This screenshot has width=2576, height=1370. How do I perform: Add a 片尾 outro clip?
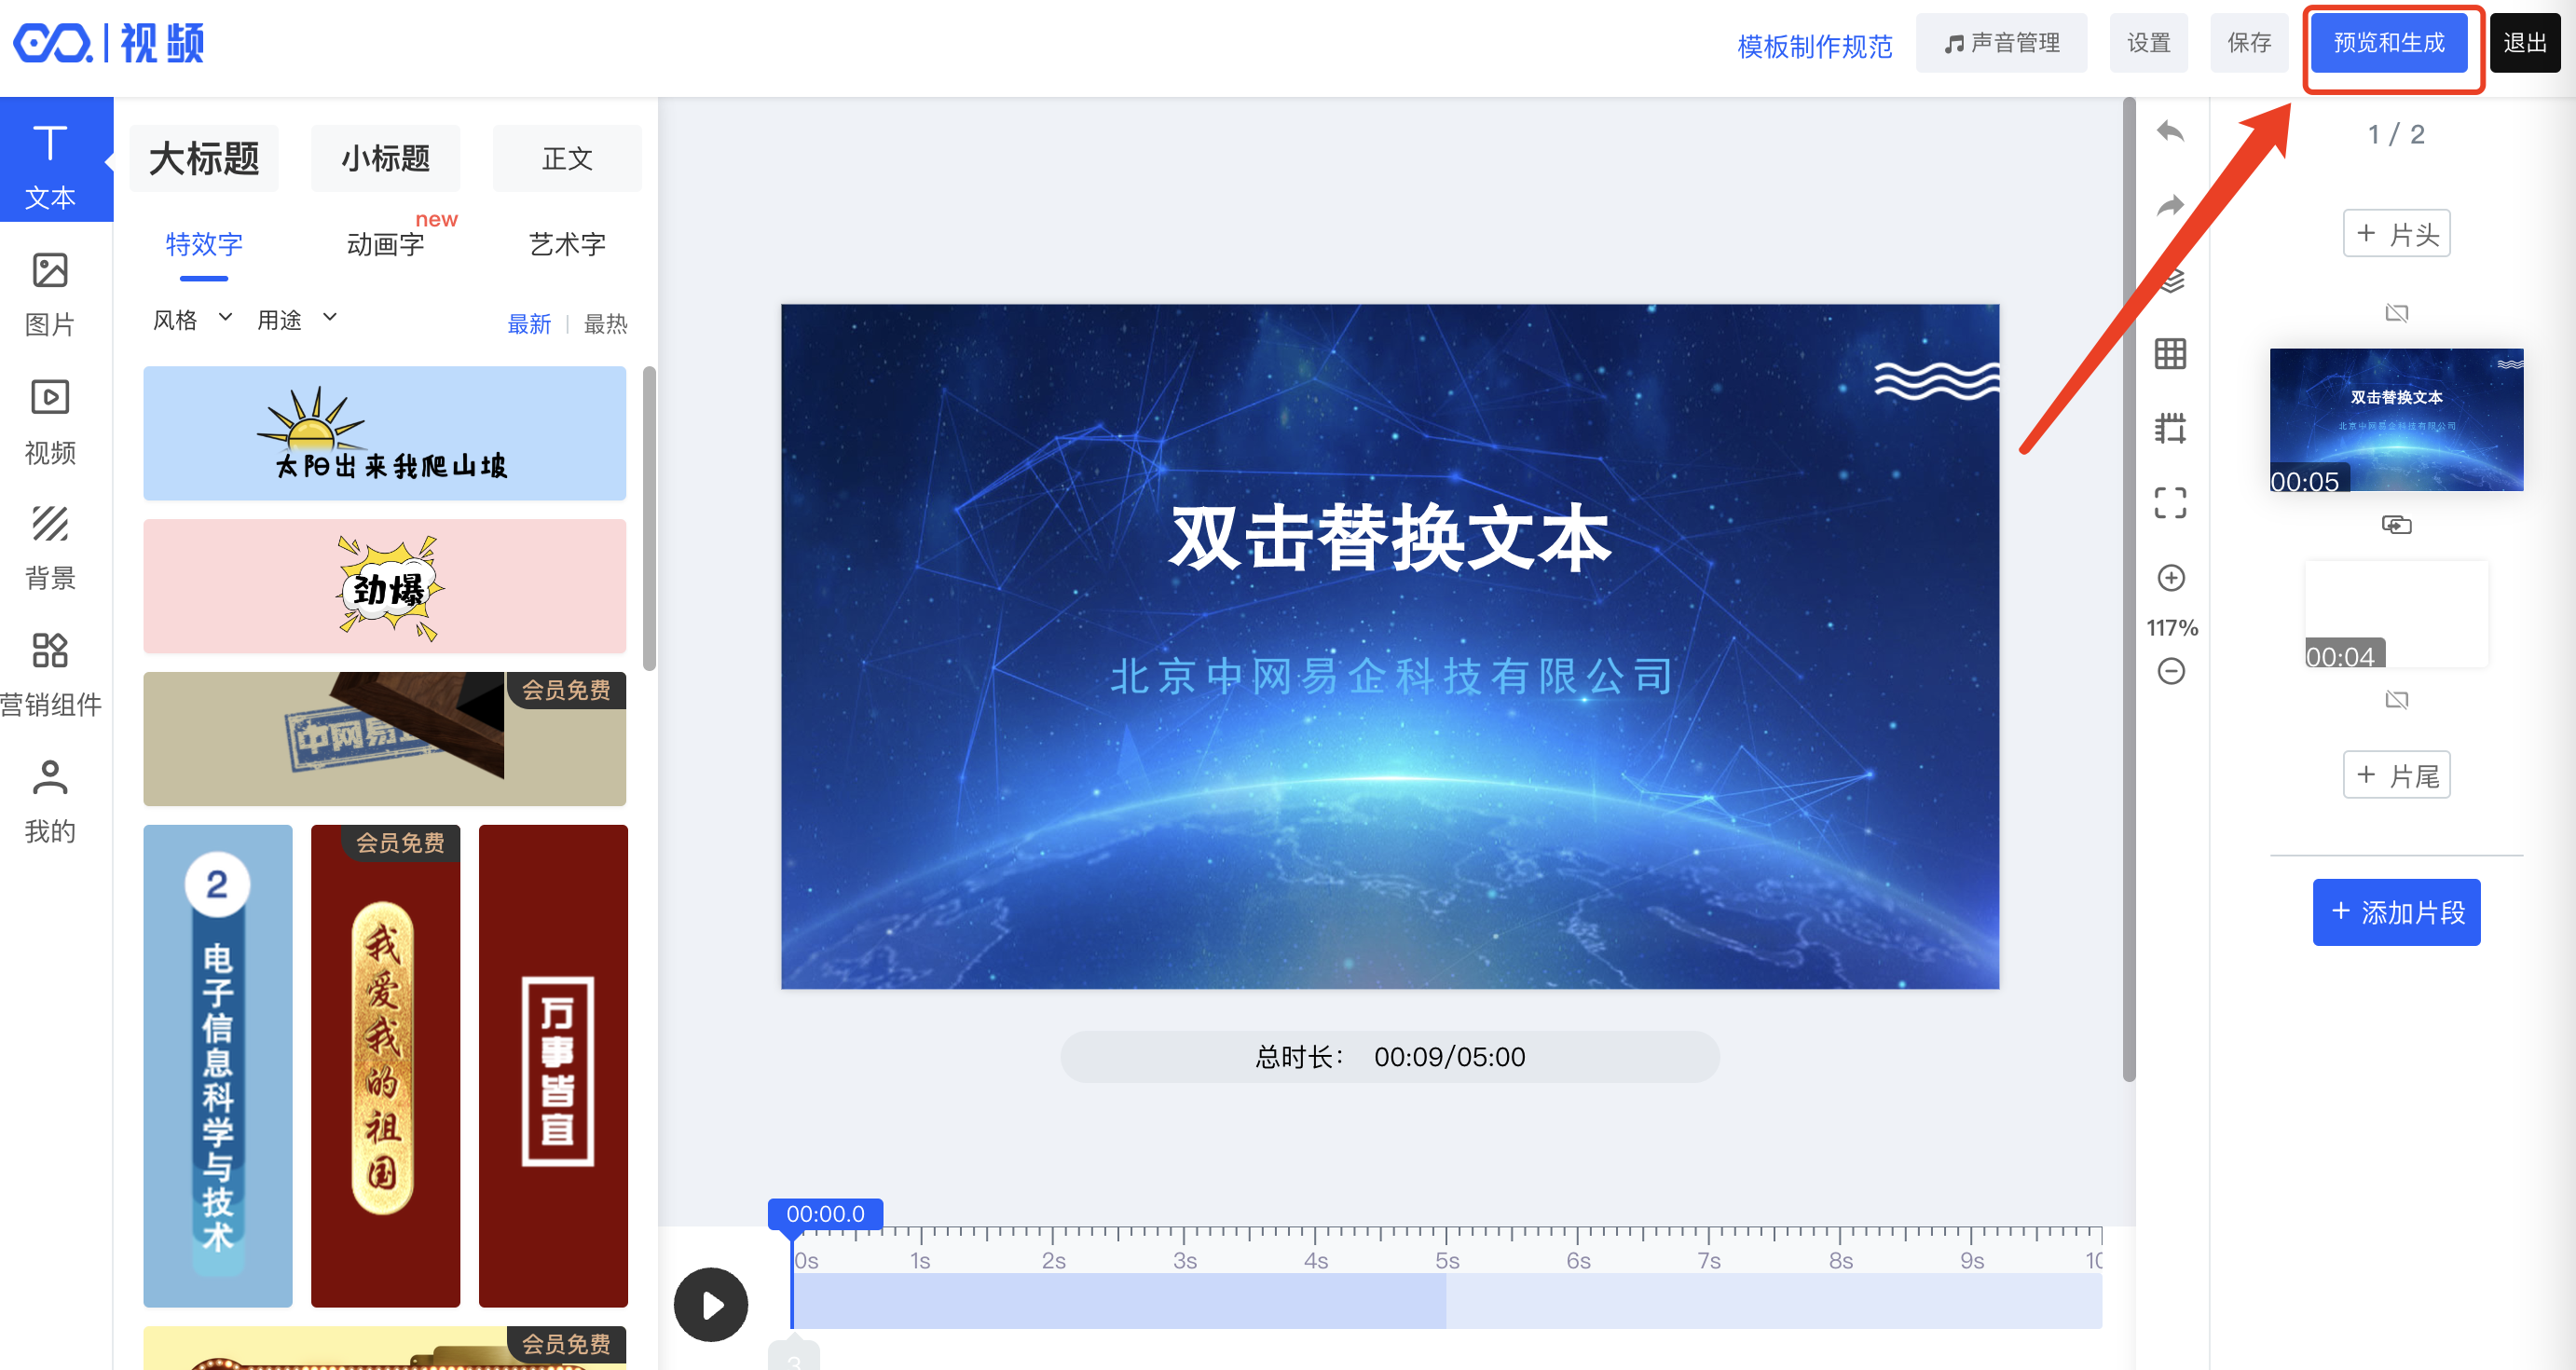tap(2396, 775)
